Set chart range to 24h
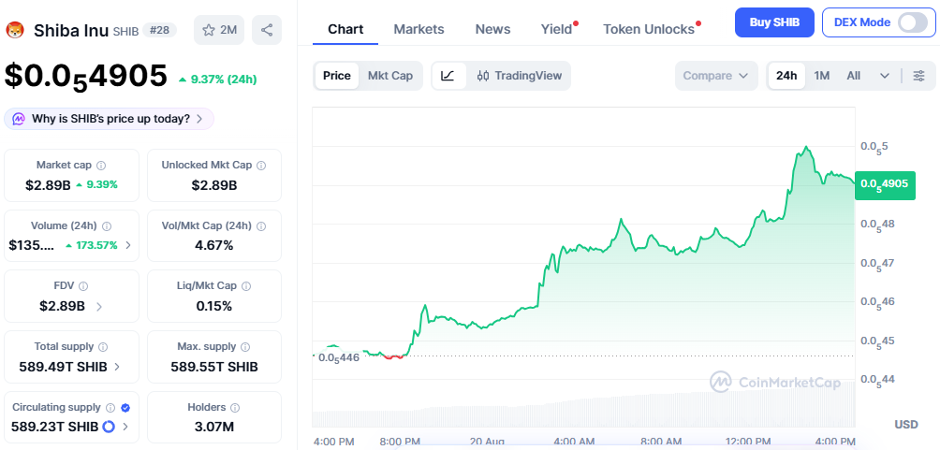940x450 pixels. (786, 76)
